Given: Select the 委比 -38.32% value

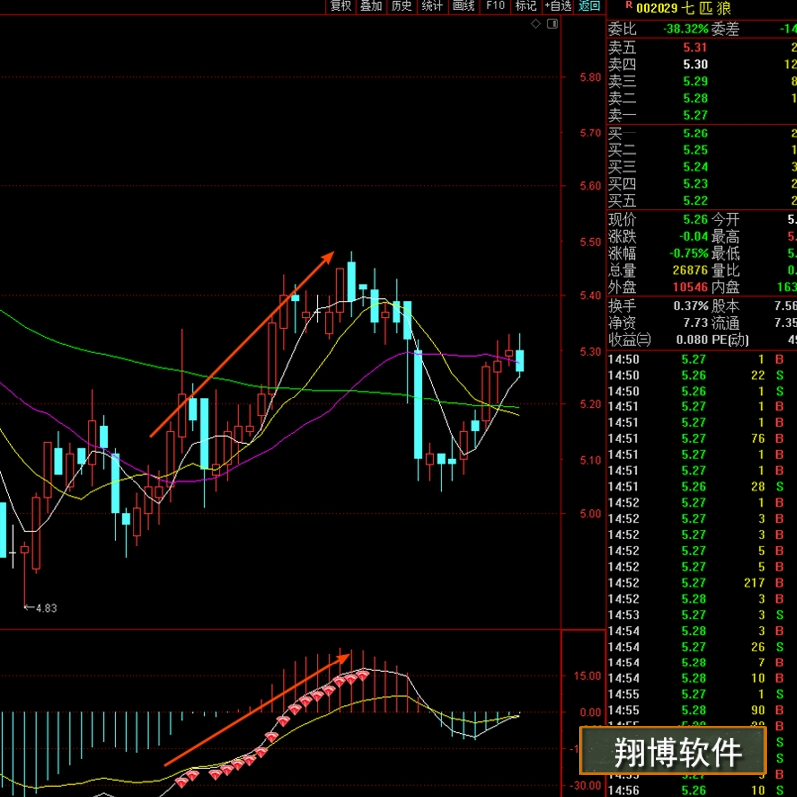Looking at the screenshot, I should (685, 29).
